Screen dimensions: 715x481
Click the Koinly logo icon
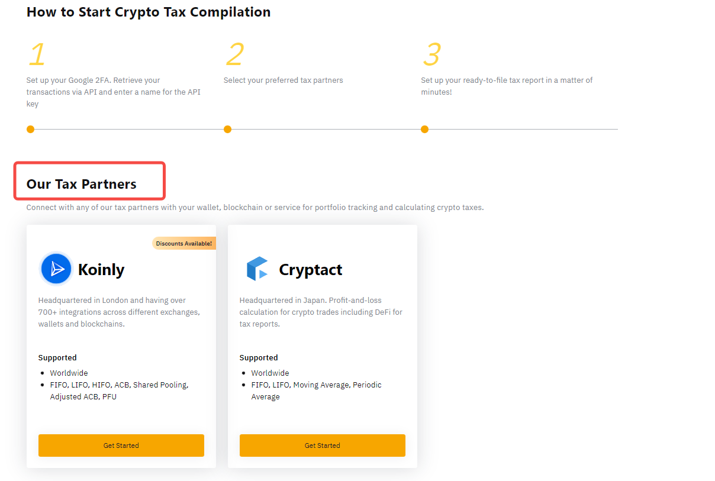coord(57,269)
